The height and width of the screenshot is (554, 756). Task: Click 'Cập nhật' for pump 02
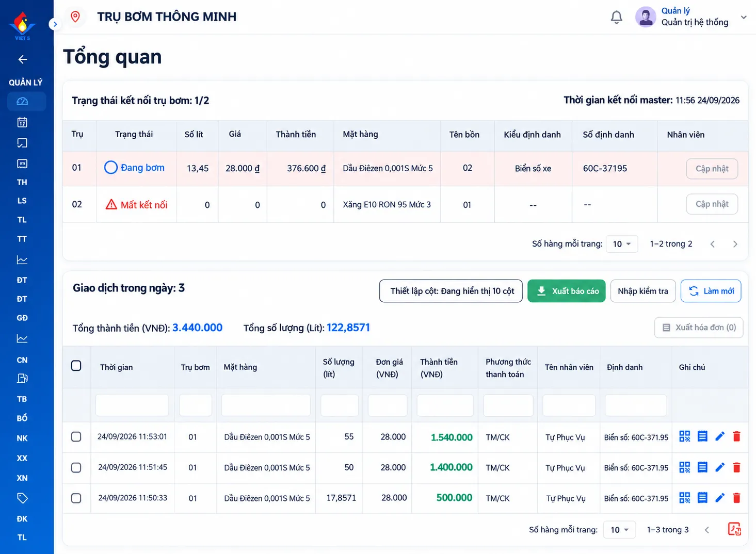(x=712, y=204)
